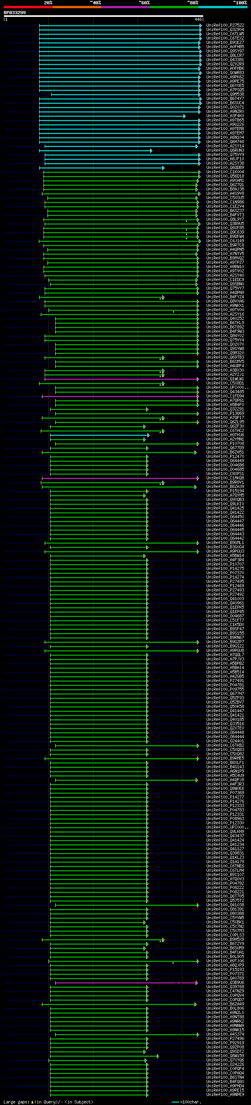The height and width of the screenshot is (1105, 251).
Task: Select hit UniRef100_C1FD94
Action: (225, 396)
